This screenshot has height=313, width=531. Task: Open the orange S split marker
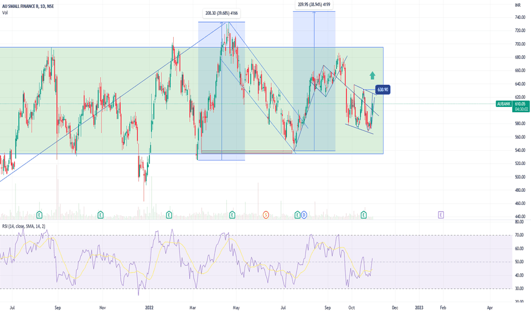click(x=266, y=215)
